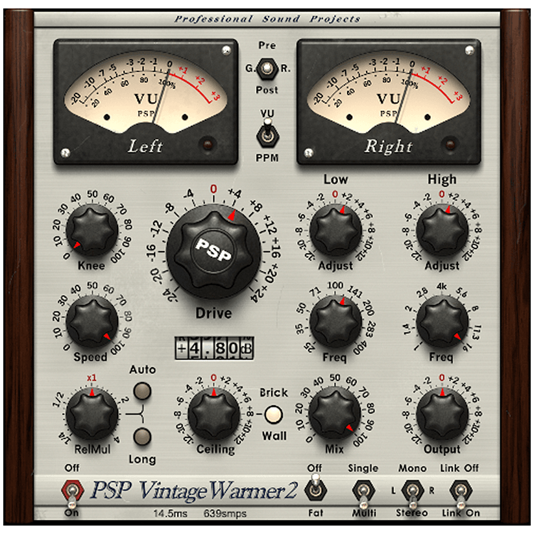This screenshot has width=534, height=534.
Task: Click the Low band heading
Action: 335,180
